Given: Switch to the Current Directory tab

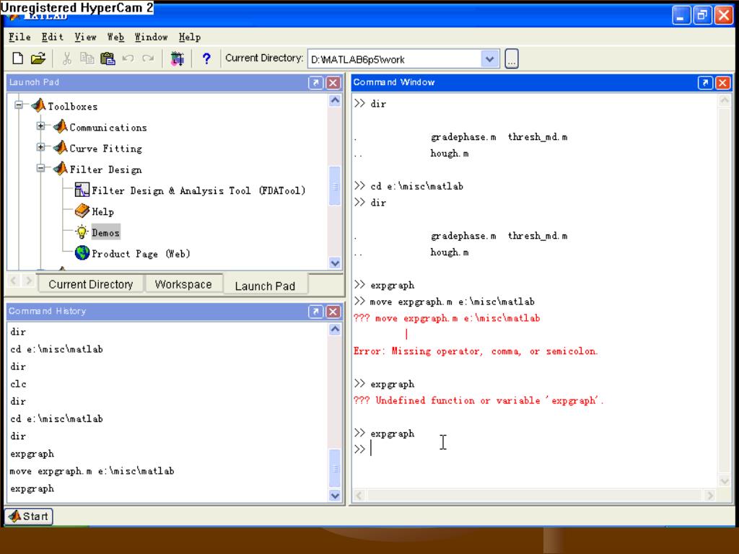Looking at the screenshot, I should (90, 284).
